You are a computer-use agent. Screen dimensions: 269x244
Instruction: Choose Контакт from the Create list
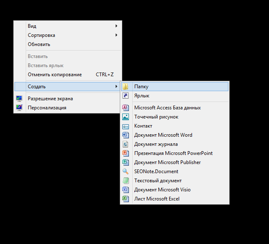click(x=143, y=126)
